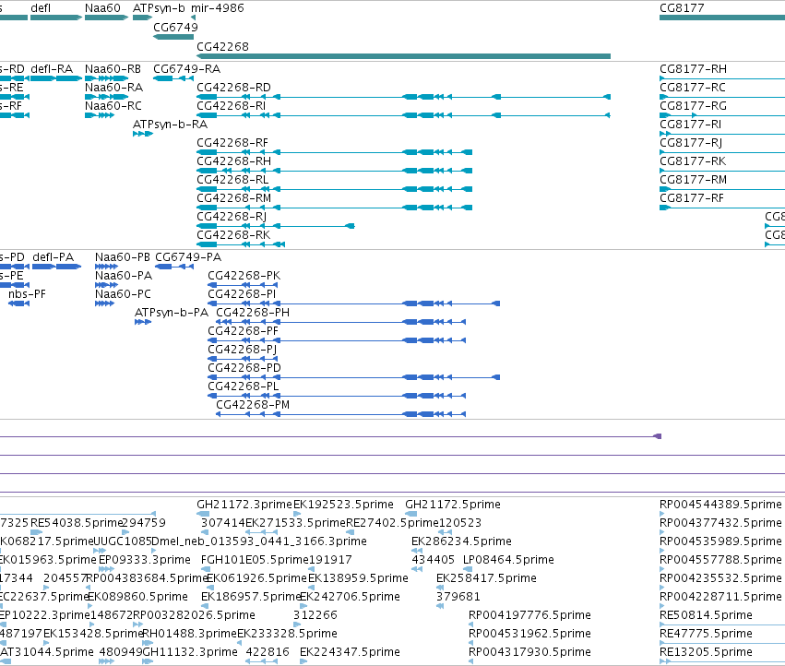This screenshot has width=785, height=666.
Task: Click the defl-PA protein label
Action: (x=54, y=257)
